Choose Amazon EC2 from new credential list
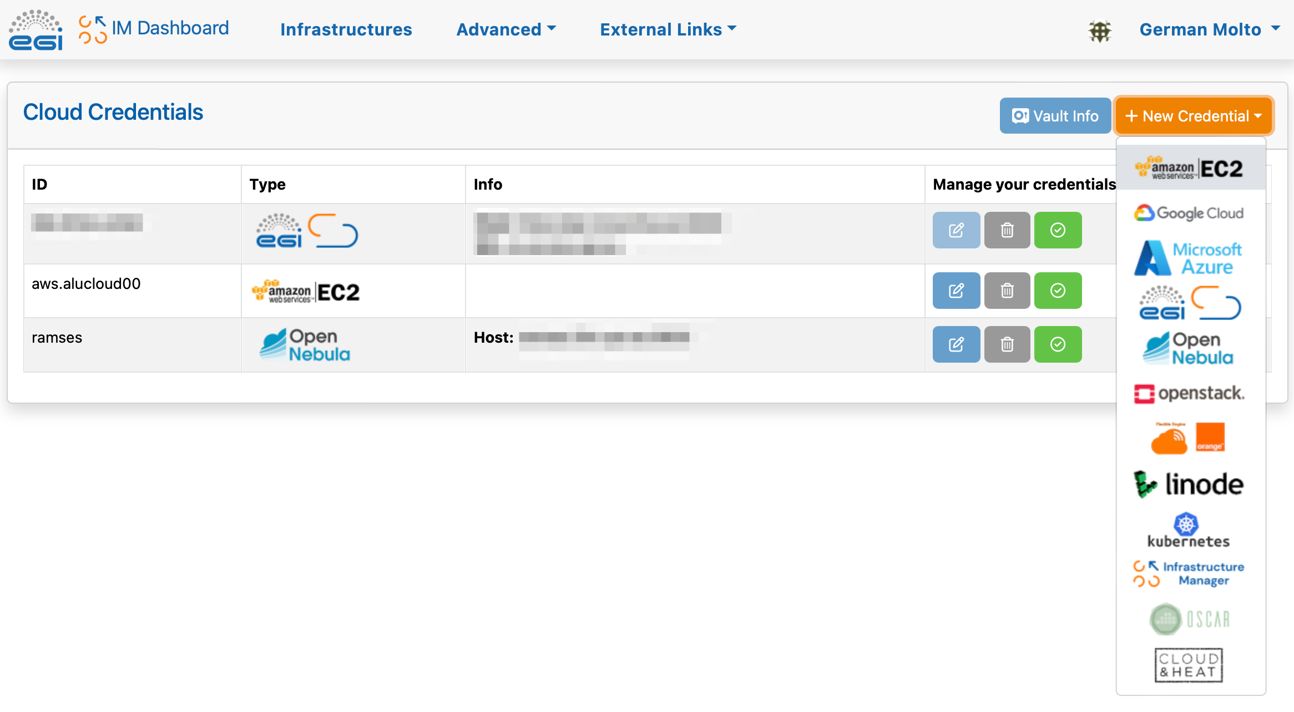 click(x=1190, y=168)
